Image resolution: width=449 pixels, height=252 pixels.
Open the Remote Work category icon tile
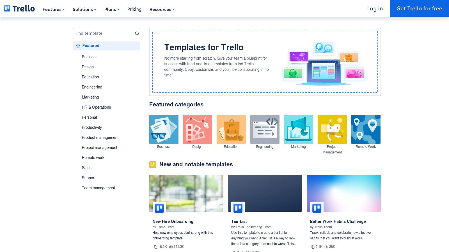tap(366, 129)
